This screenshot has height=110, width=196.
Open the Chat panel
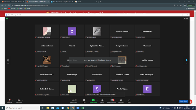84,101
